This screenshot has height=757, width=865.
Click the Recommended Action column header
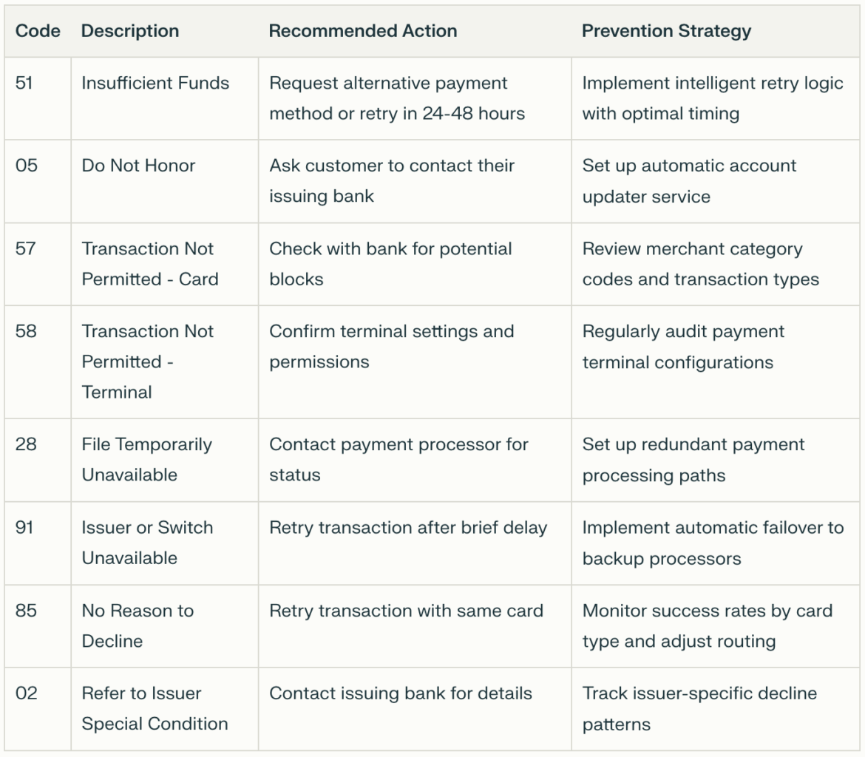363,31
